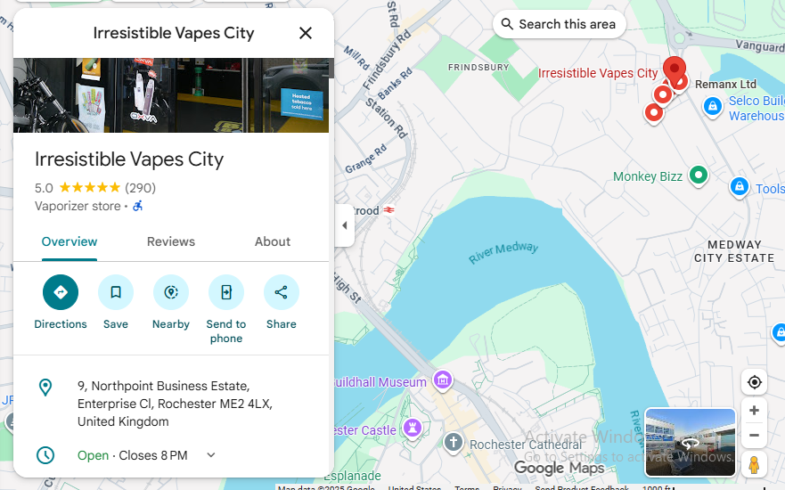785x490 pixels.
Task: Save Irresistible Vapes City place
Action: (x=116, y=292)
